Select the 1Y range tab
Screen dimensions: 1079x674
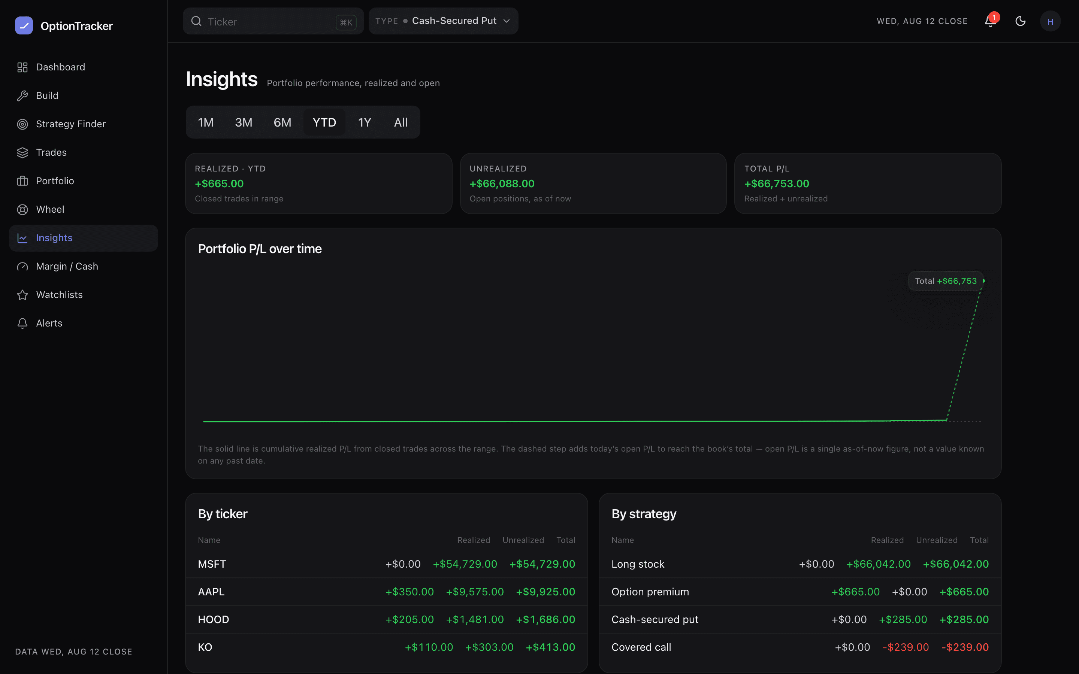pyautogui.click(x=364, y=122)
